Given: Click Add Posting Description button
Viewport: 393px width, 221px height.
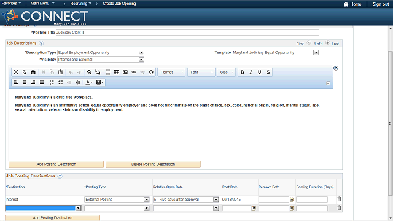Looking at the screenshot, I should pos(56,164).
